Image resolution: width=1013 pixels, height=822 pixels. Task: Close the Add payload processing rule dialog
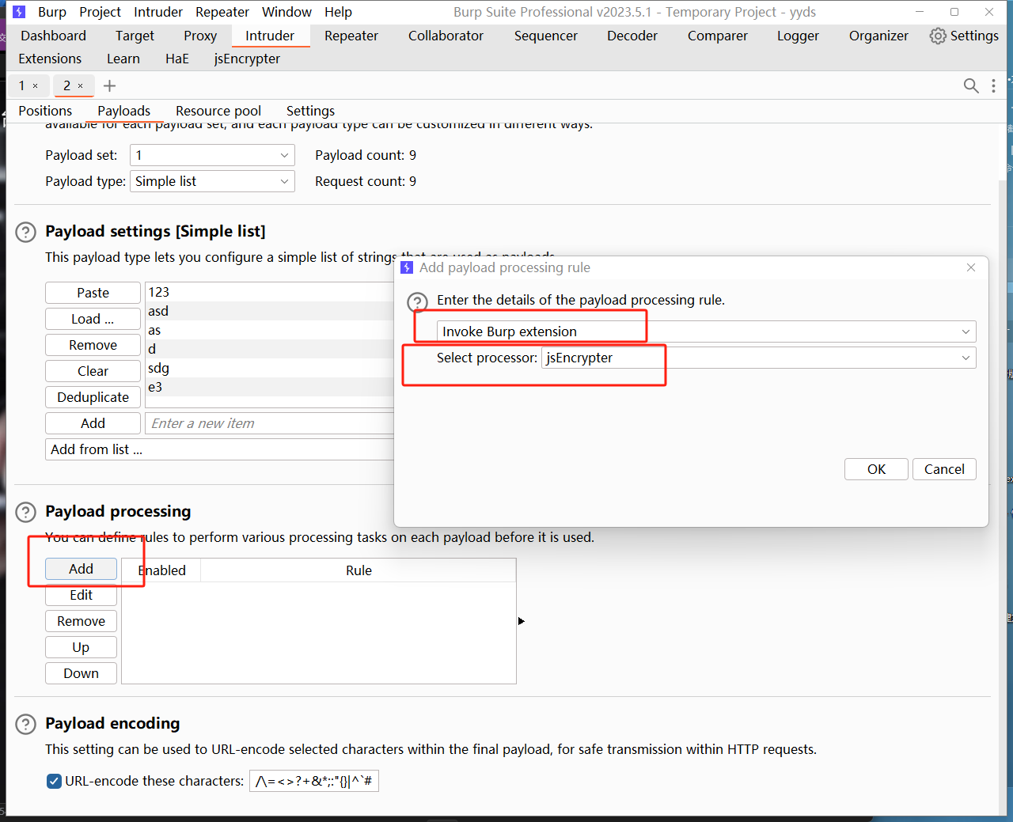(x=971, y=267)
